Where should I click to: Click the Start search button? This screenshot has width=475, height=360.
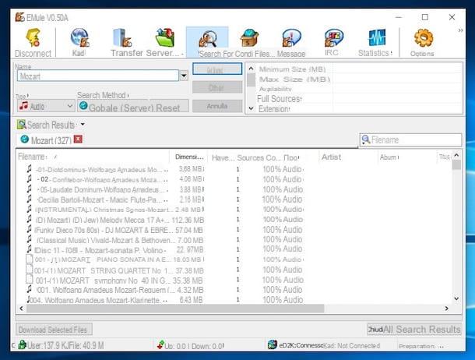tap(217, 69)
